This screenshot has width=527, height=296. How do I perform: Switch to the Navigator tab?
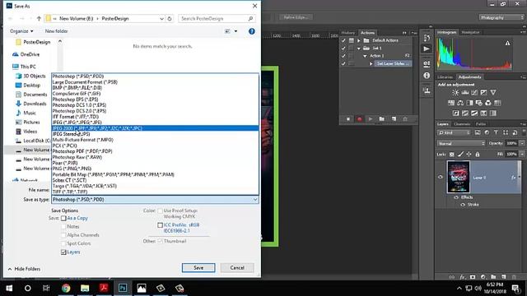(x=470, y=32)
